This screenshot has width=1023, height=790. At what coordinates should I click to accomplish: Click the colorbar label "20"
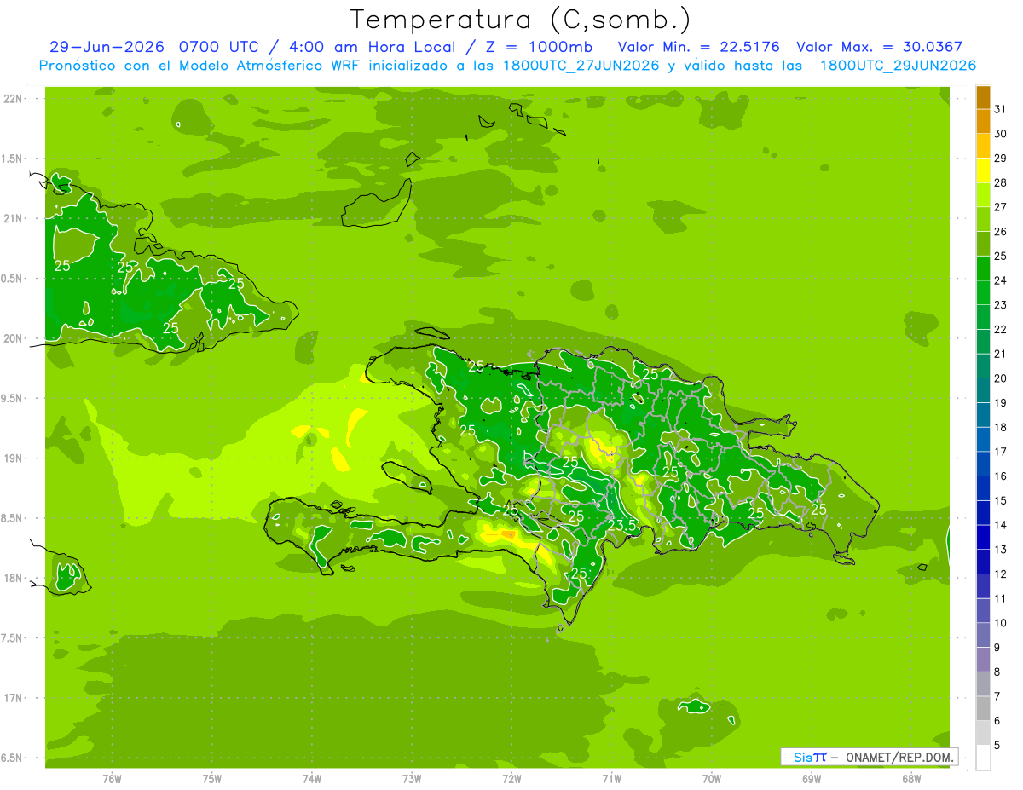coord(1001,378)
